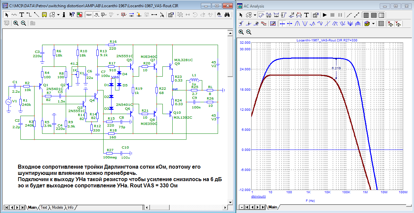Toggle grid text display in schematic
414x213 pixels.
89,14
